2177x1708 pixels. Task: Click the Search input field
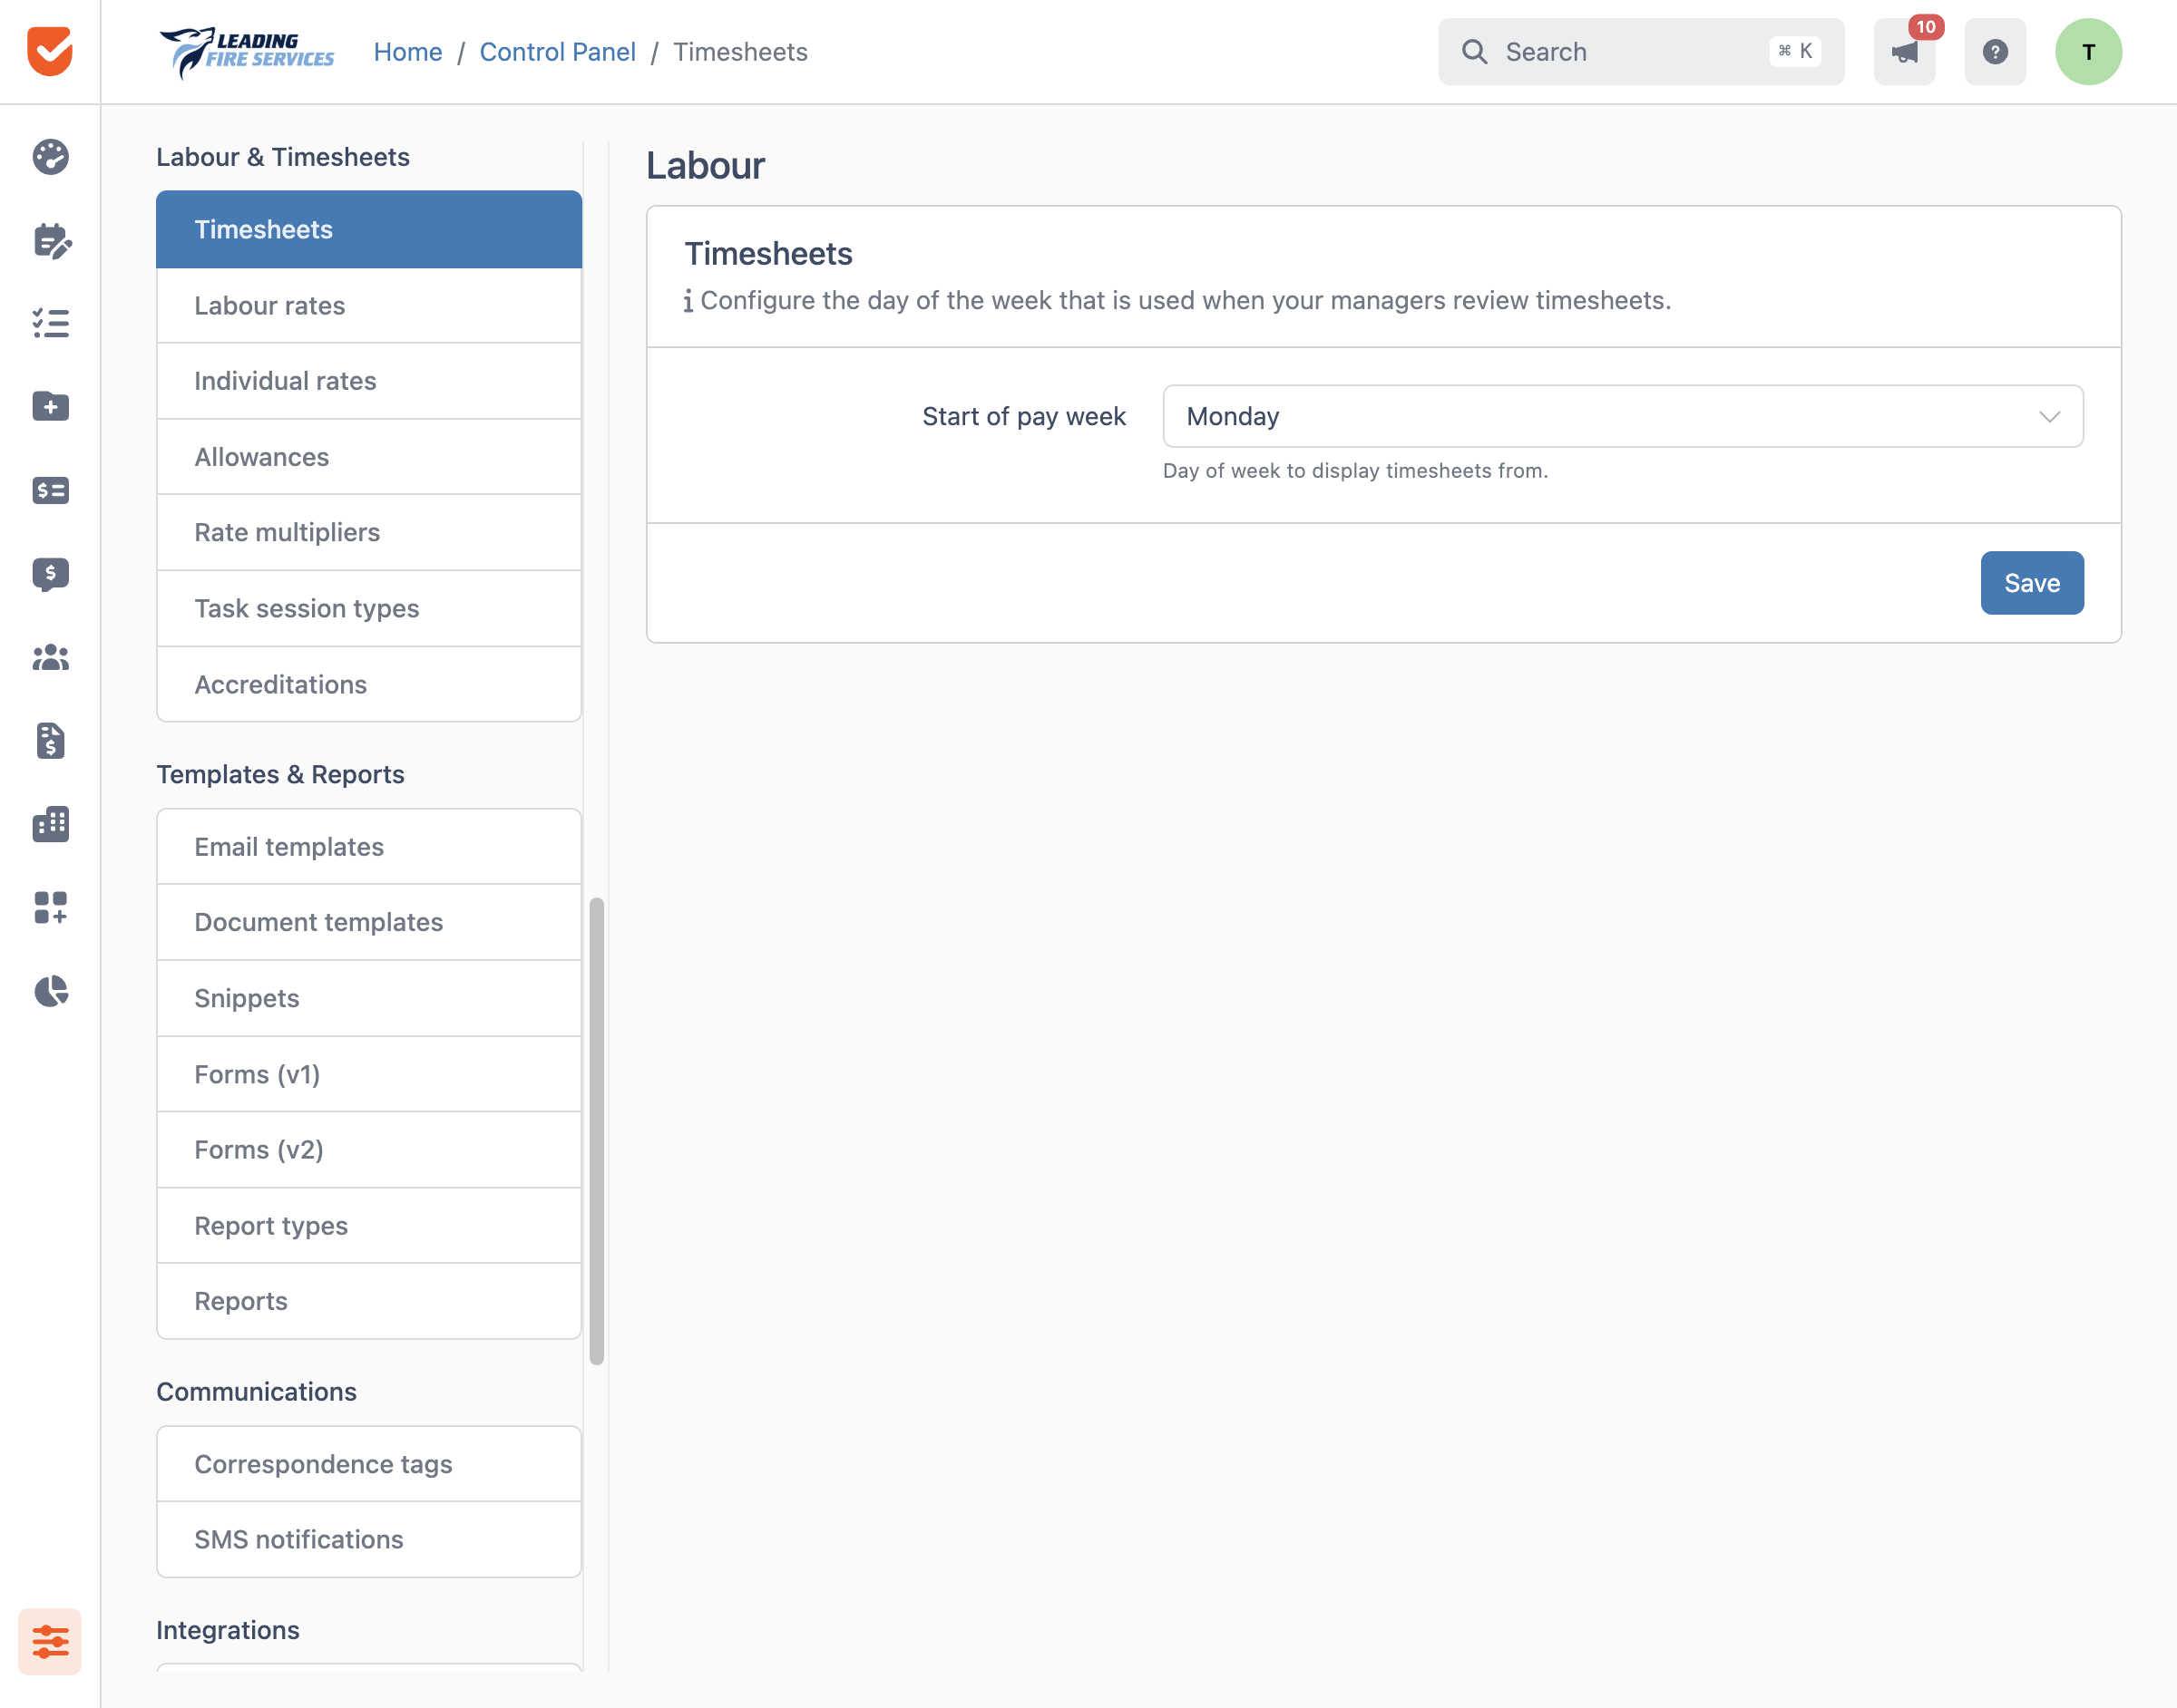[x=1641, y=51]
